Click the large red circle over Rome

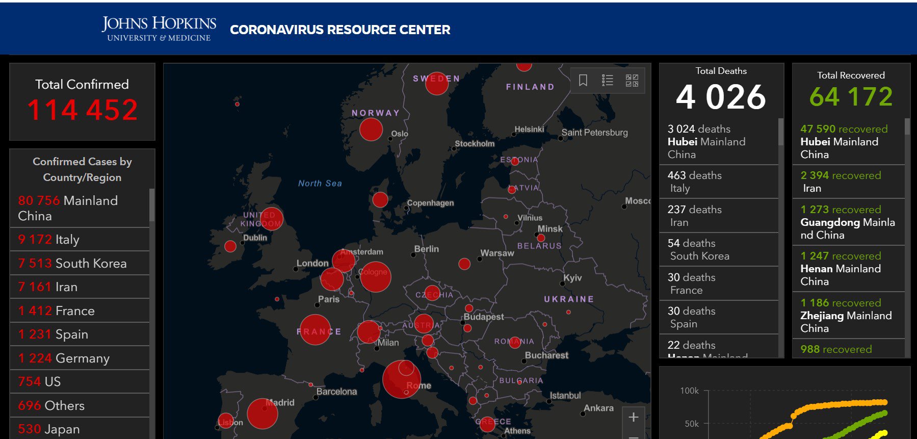click(402, 379)
